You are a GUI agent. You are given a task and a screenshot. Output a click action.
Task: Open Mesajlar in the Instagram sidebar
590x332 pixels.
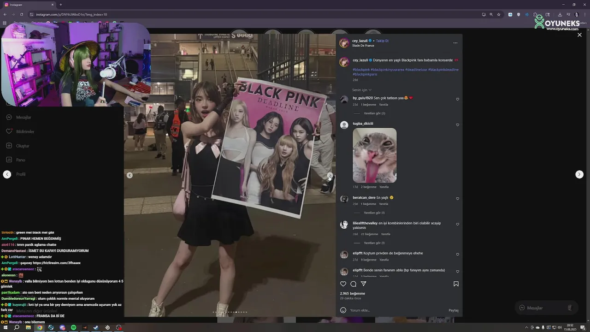(x=18, y=118)
